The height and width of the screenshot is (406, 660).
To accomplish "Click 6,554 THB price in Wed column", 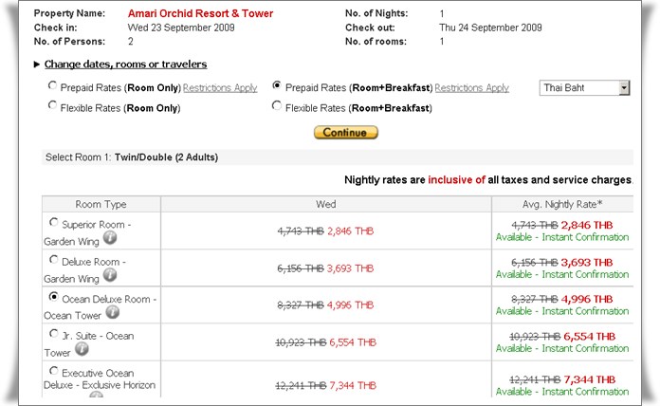I will point(353,342).
